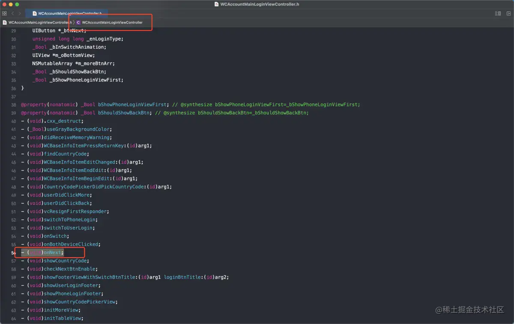The height and width of the screenshot is (324, 514).
Task: Click the highlighted onNext method line
Action: pyautogui.click(x=42, y=252)
